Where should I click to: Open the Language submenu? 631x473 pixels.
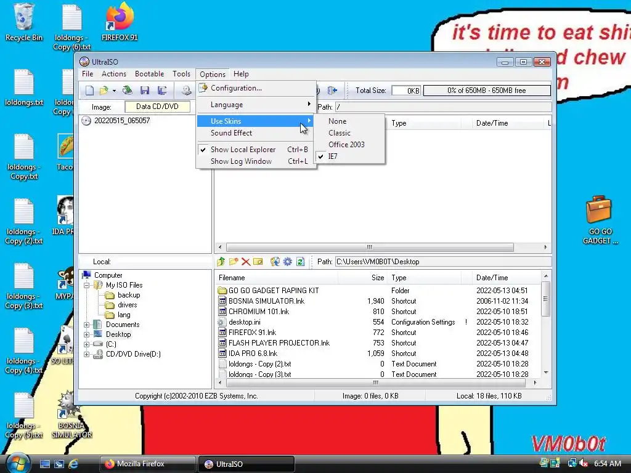click(256, 105)
